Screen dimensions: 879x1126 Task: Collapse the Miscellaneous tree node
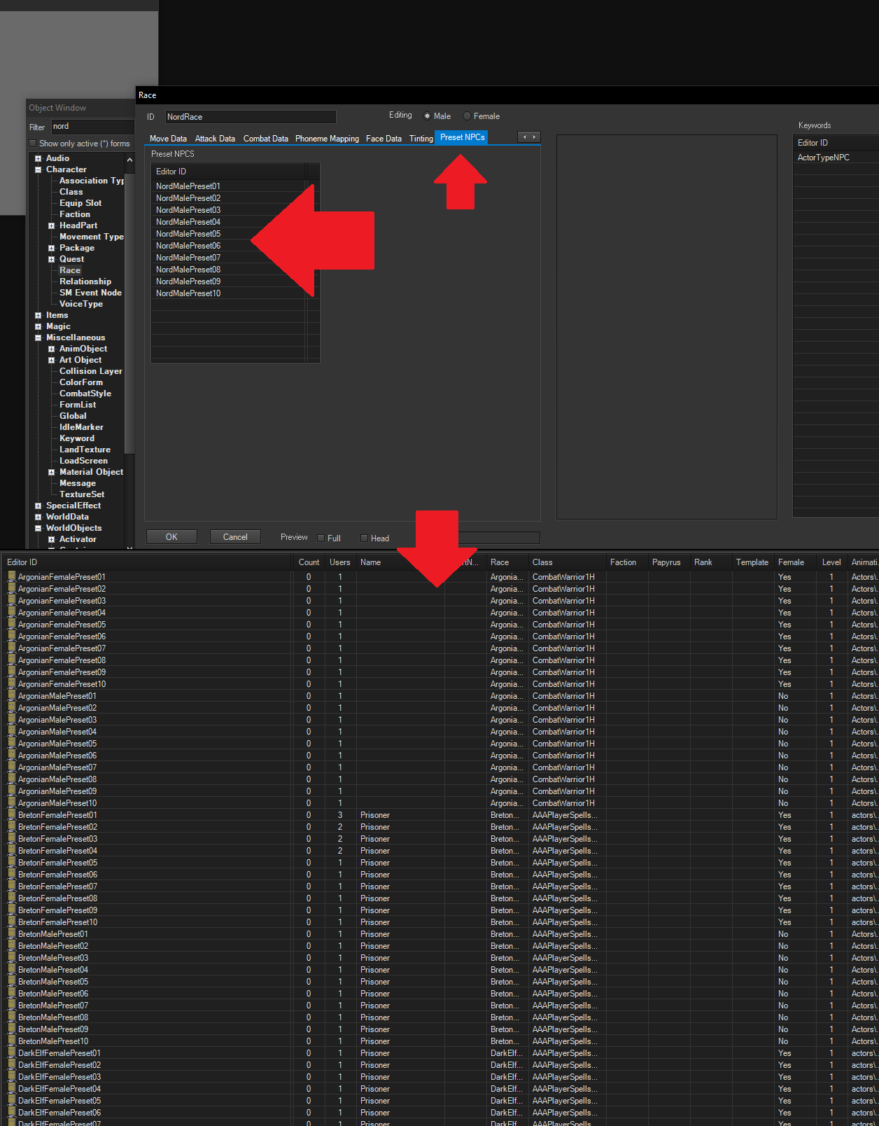point(38,338)
